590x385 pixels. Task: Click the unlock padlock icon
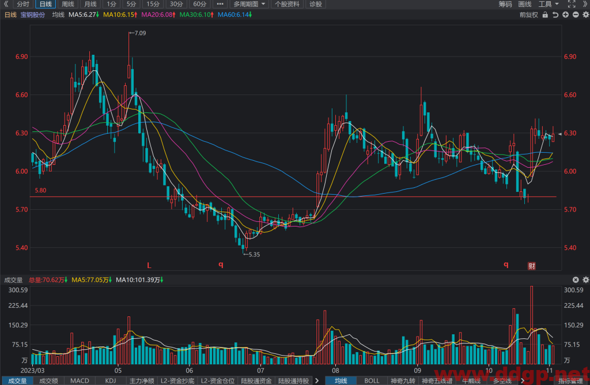[545, 14]
